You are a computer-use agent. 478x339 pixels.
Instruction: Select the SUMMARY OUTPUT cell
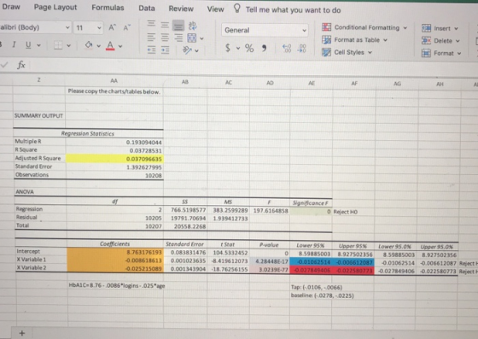pos(38,116)
